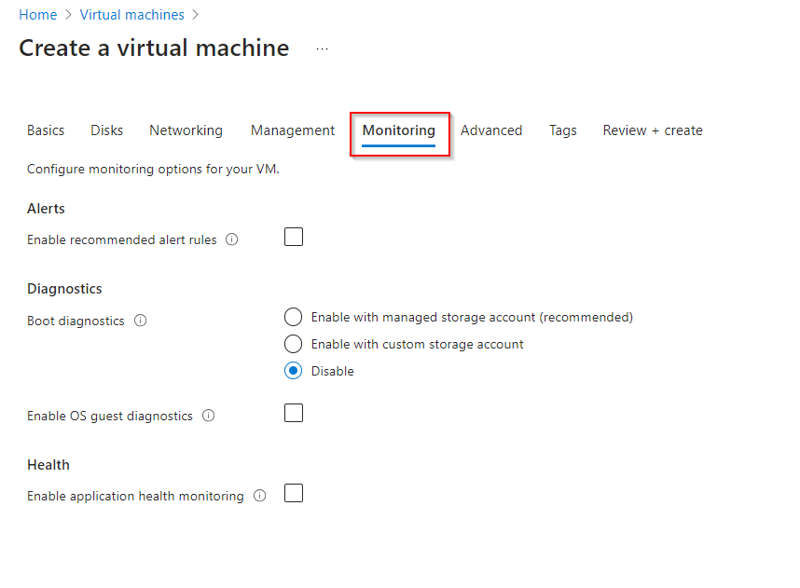Select the Monitoring tab
The width and height of the screenshot is (800, 588).
(x=398, y=130)
